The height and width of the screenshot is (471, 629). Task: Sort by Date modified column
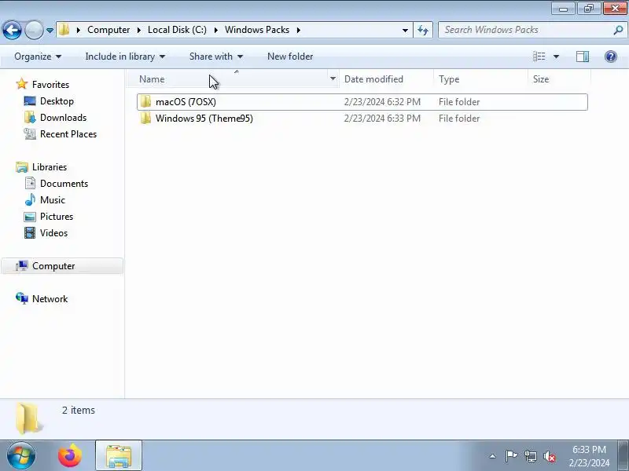(x=386, y=79)
